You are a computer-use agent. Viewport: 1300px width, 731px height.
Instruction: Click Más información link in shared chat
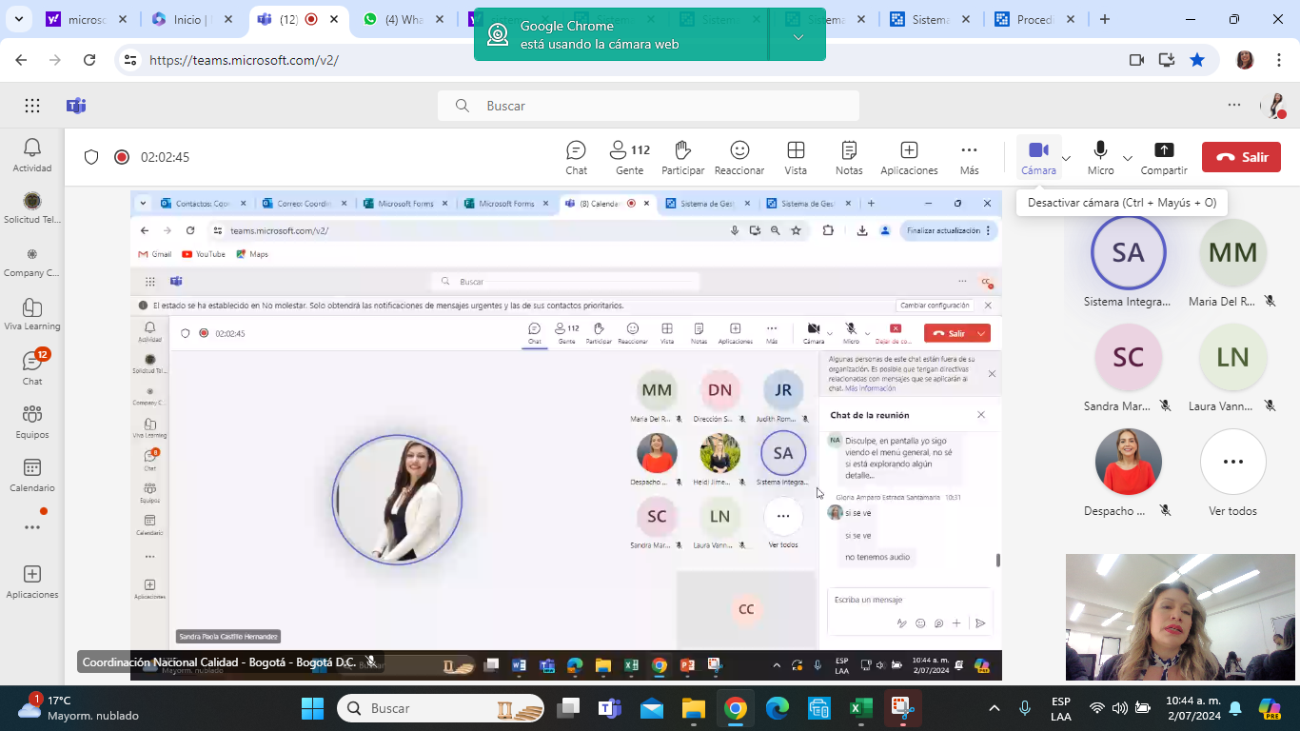tap(870, 388)
